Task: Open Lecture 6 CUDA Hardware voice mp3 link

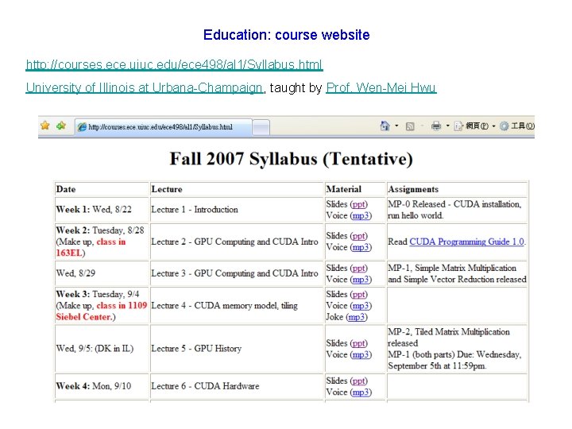Action: [361, 392]
